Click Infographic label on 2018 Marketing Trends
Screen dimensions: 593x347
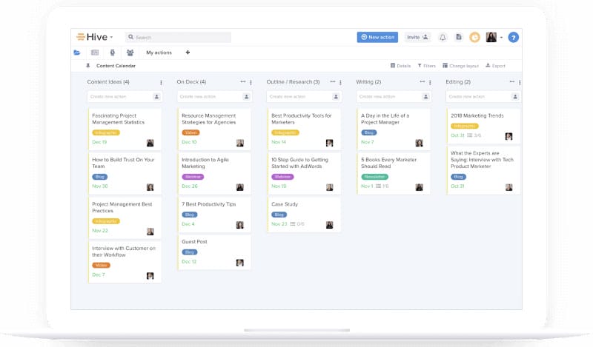(464, 126)
